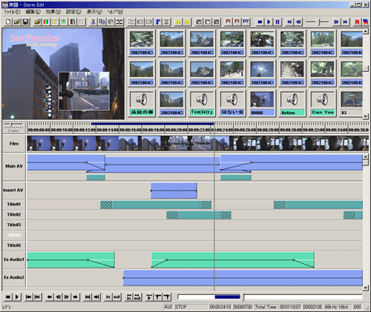
Task: Click the hourglass icon in top toolbar
Action: [x=167, y=21]
